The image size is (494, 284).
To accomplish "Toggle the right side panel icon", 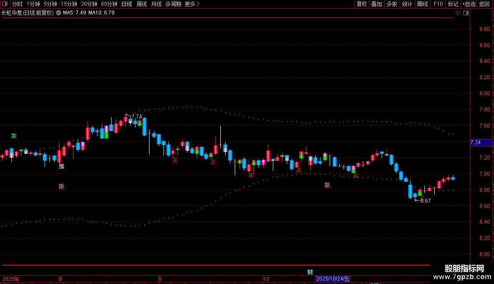I will pyautogui.click(x=466, y=13).
